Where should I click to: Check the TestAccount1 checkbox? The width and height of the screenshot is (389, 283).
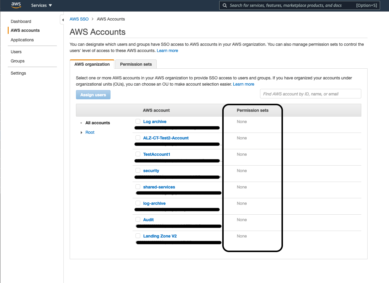(138, 154)
